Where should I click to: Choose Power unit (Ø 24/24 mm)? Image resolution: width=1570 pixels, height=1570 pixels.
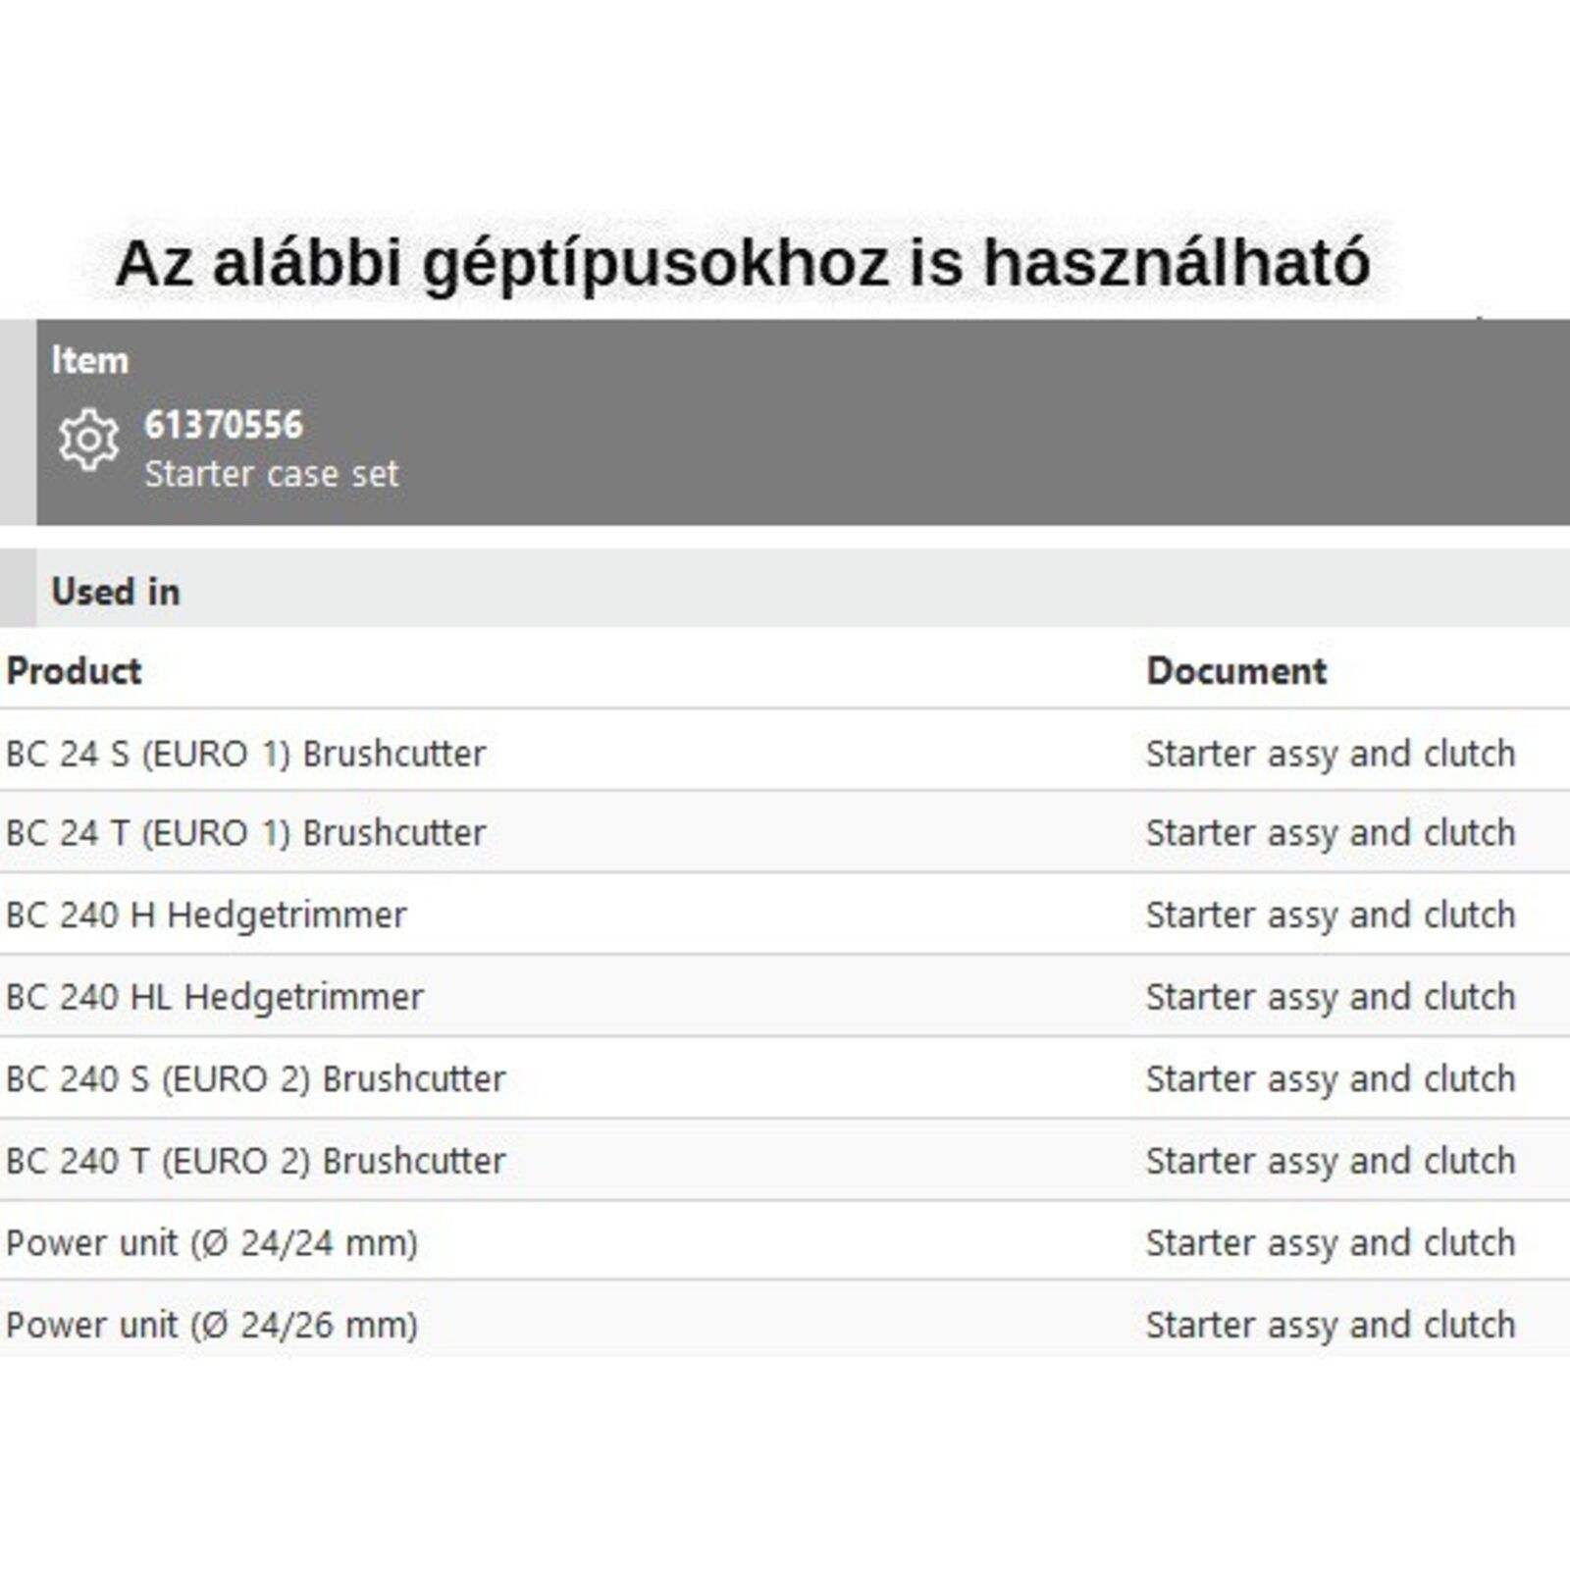click(212, 1243)
